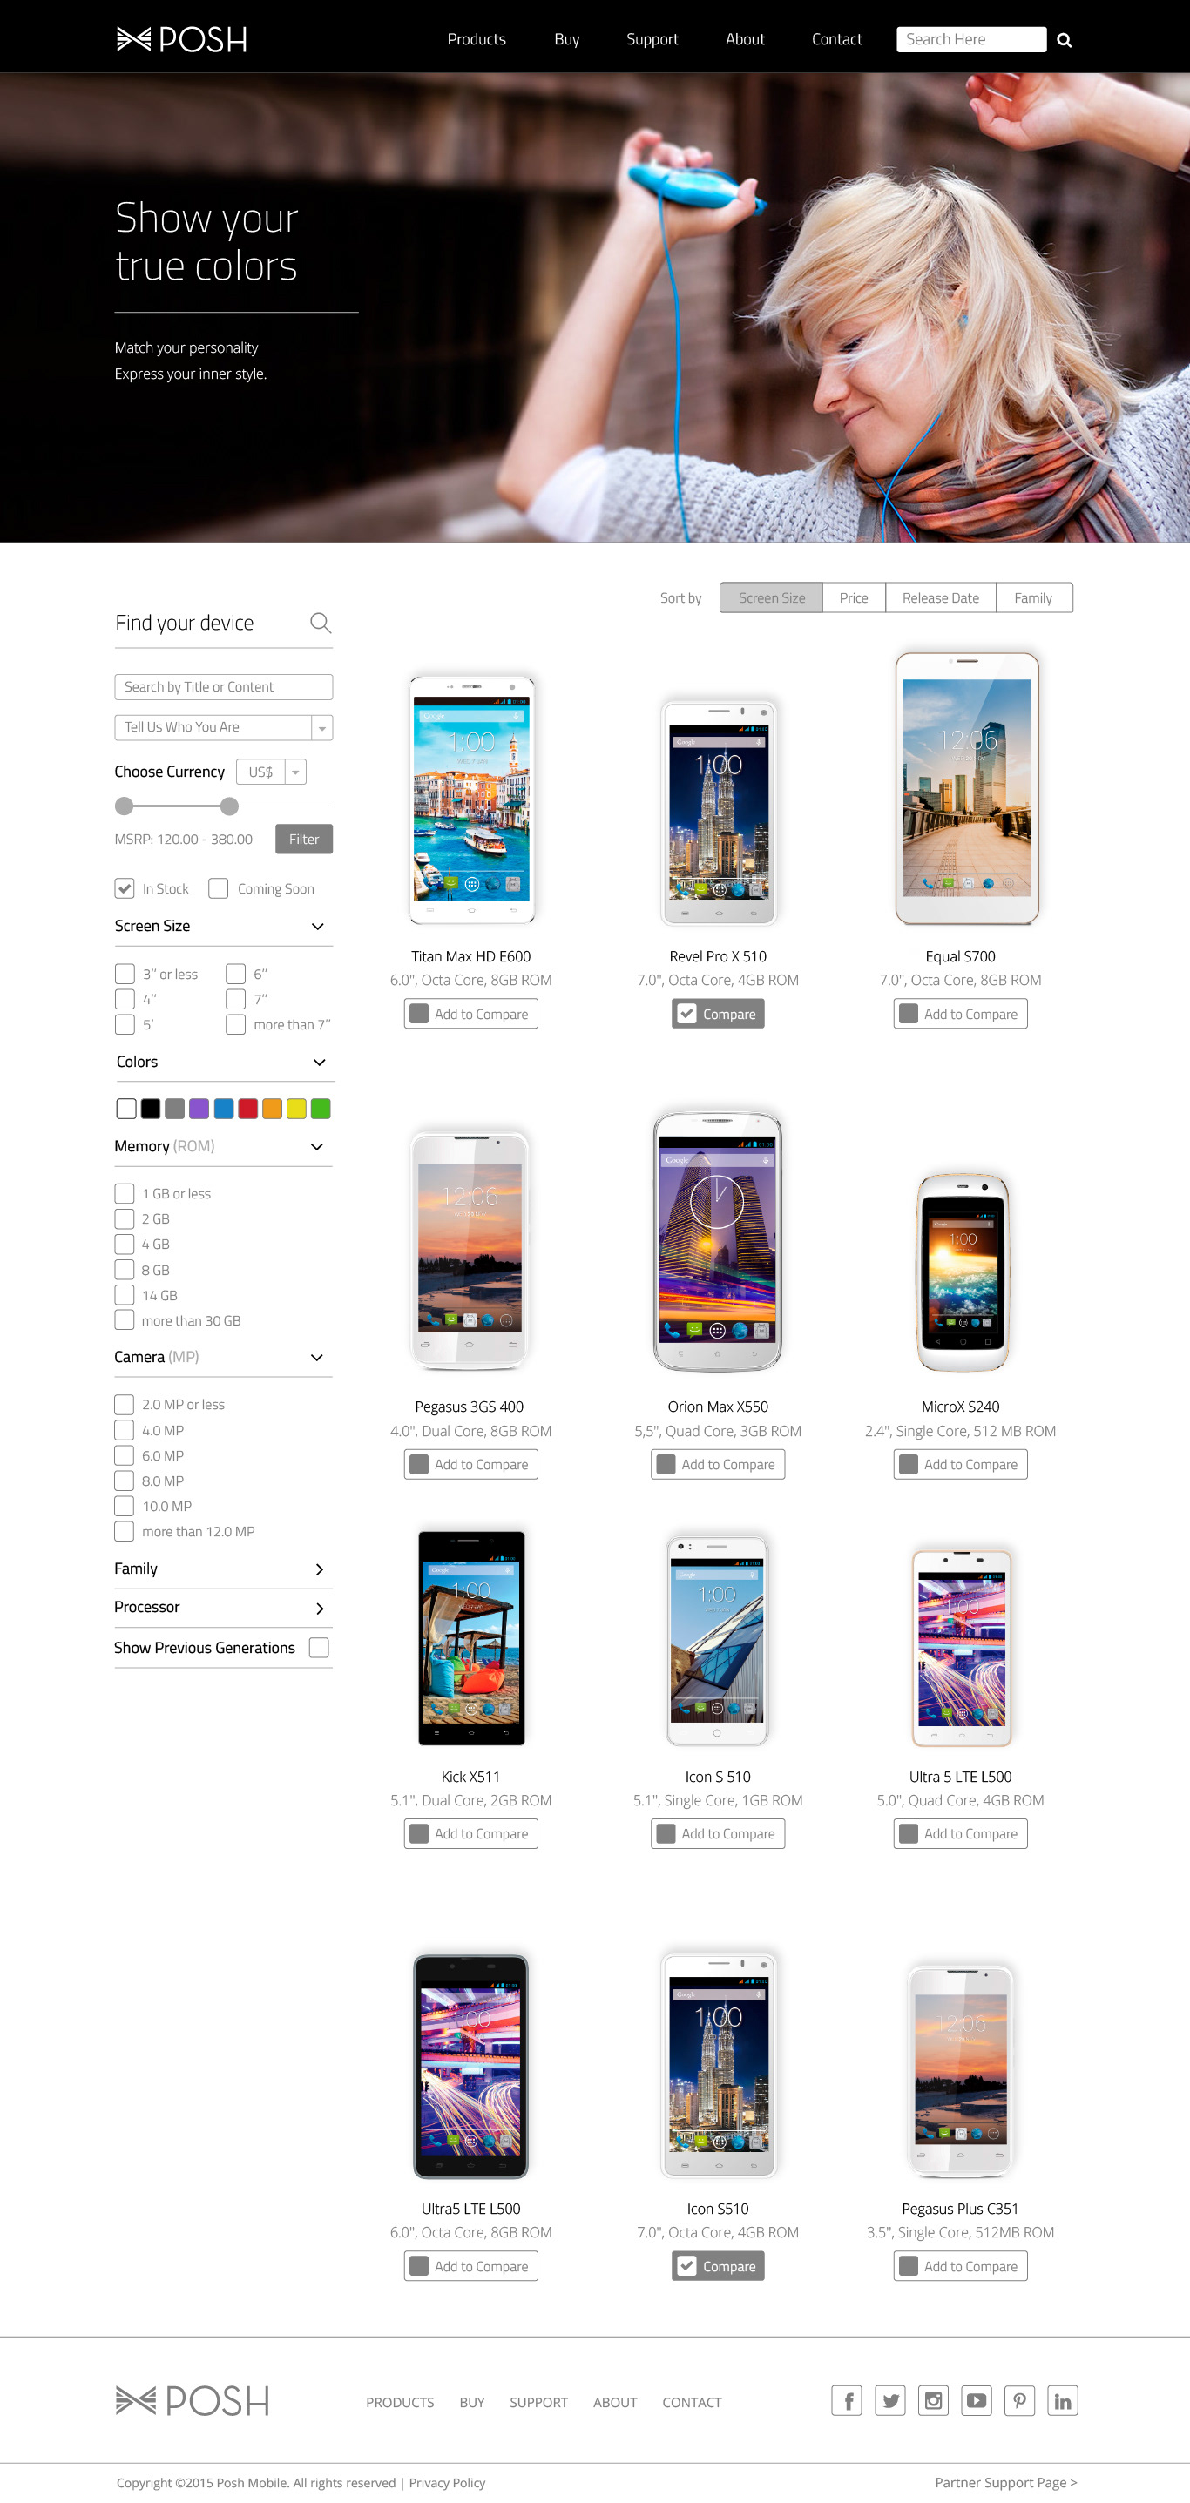1190x2503 pixels.
Task: Sort devices by Release Date
Action: tap(940, 597)
